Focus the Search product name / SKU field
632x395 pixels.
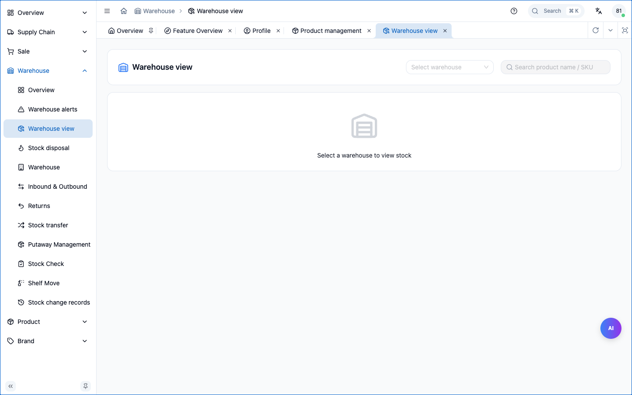point(556,67)
